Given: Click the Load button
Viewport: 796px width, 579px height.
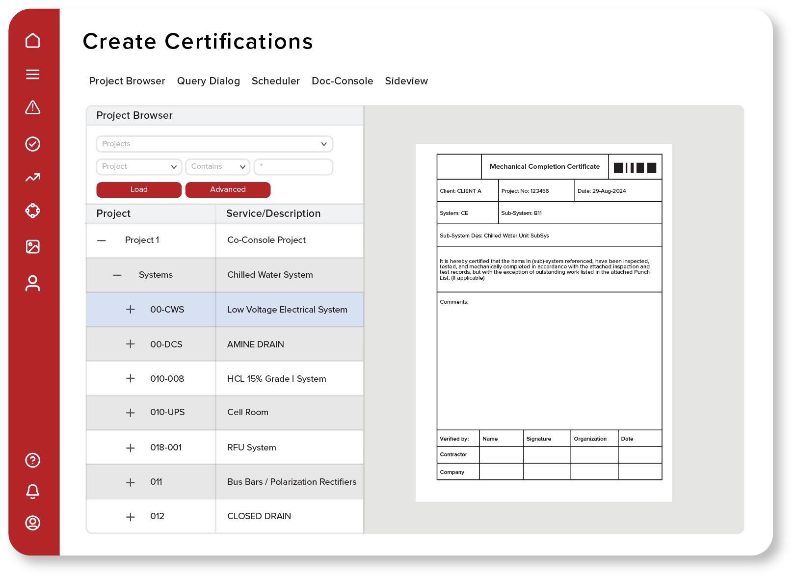Looking at the screenshot, I should tap(139, 189).
